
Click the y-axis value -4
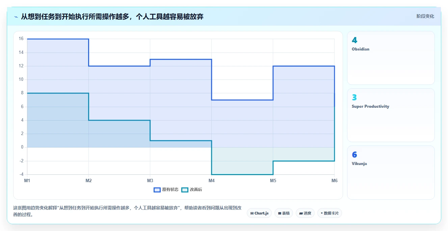click(21, 174)
